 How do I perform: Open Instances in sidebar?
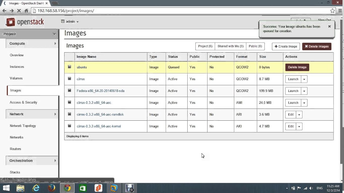17,67
